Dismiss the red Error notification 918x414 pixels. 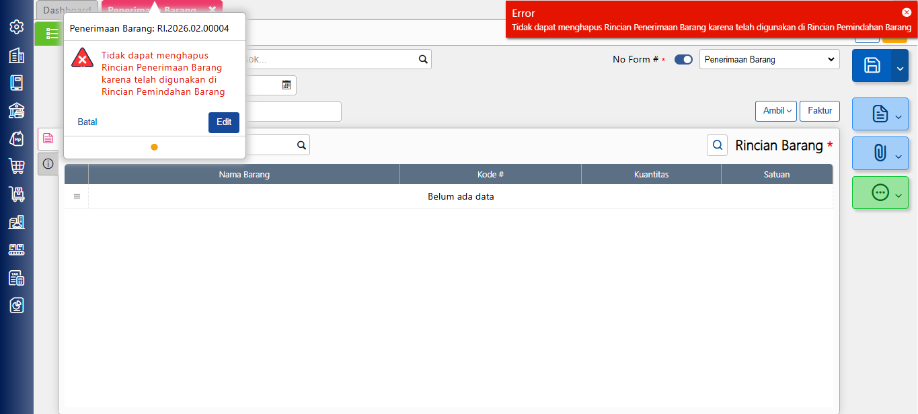(x=906, y=12)
